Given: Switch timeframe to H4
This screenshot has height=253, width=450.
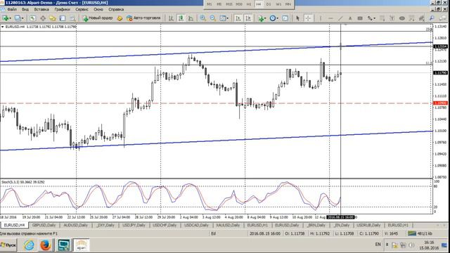Looking at the screenshot, I should pyautogui.click(x=259, y=4).
